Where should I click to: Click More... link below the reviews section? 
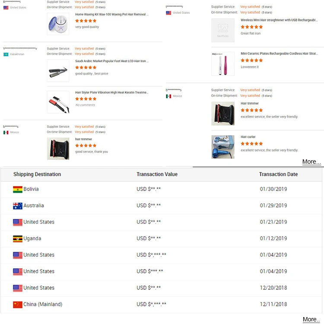pos(311,162)
